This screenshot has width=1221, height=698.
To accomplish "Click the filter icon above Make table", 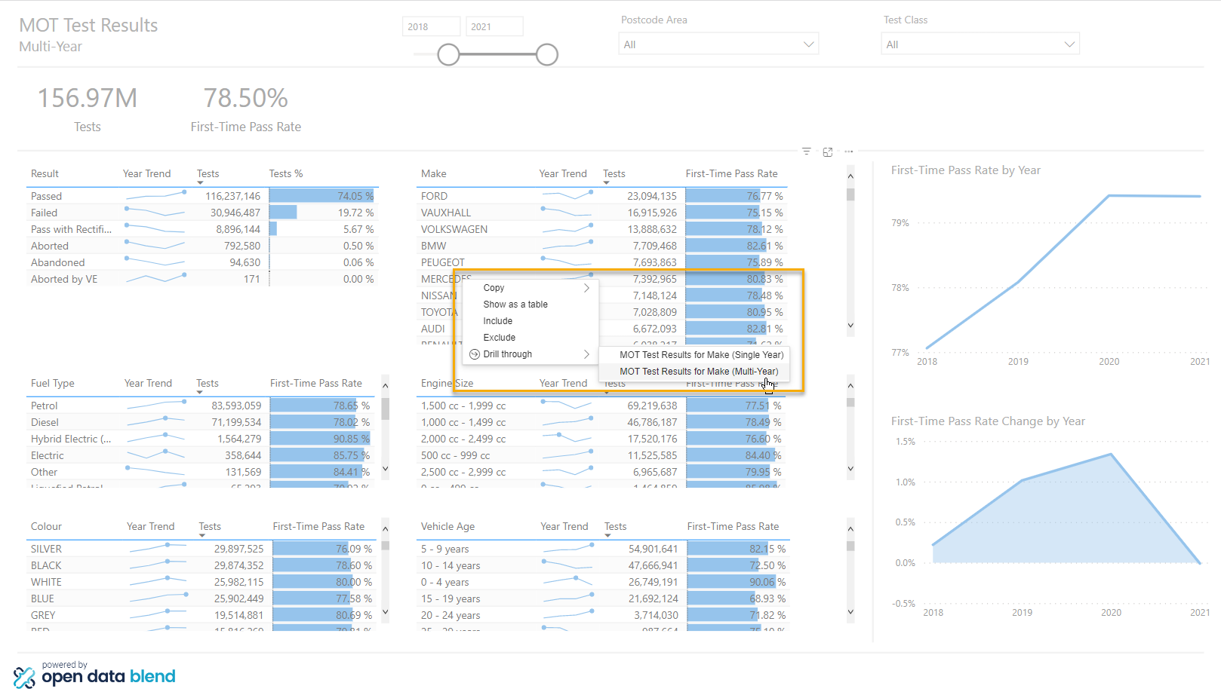I will tap(806, 152).
